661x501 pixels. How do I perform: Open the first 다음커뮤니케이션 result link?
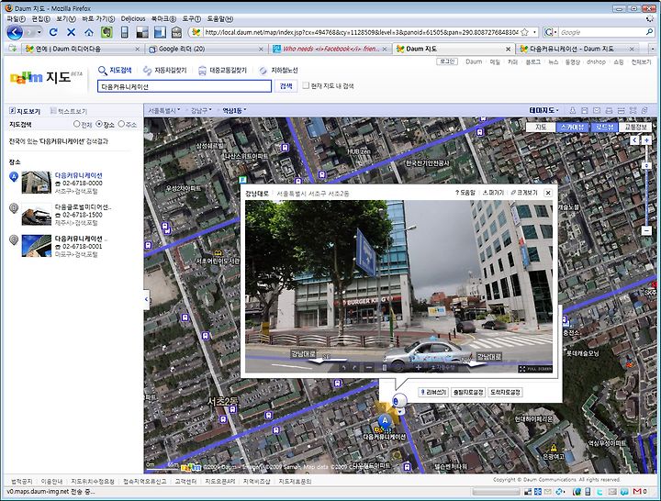tap(78, 175)
